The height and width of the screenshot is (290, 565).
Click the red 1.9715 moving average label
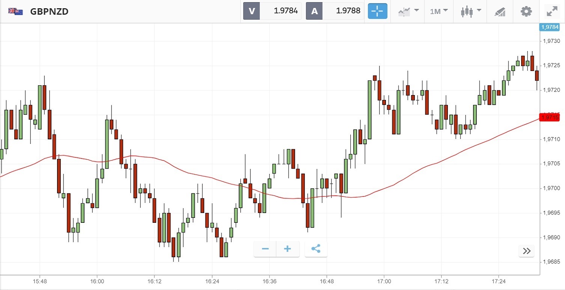tap(550, 118)
